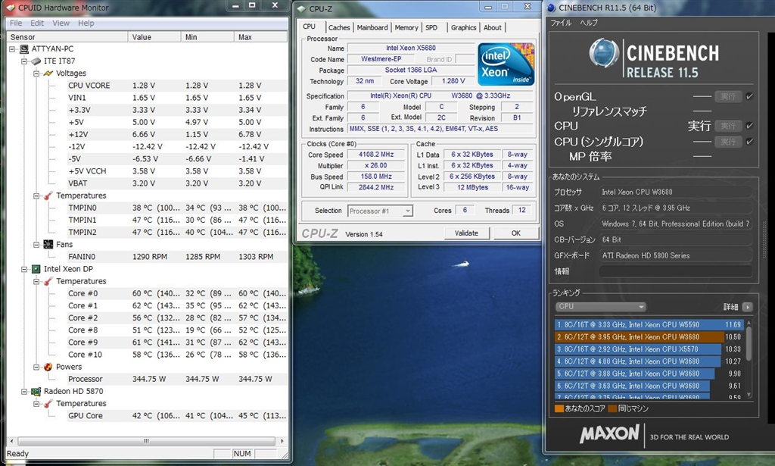Click the Validate button in CPU-Z

466,233
